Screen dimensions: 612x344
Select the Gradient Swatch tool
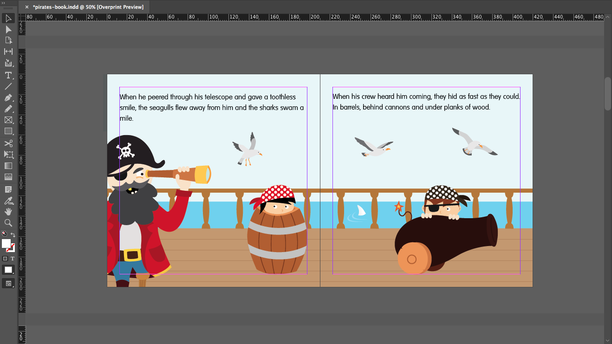point(8,166)
